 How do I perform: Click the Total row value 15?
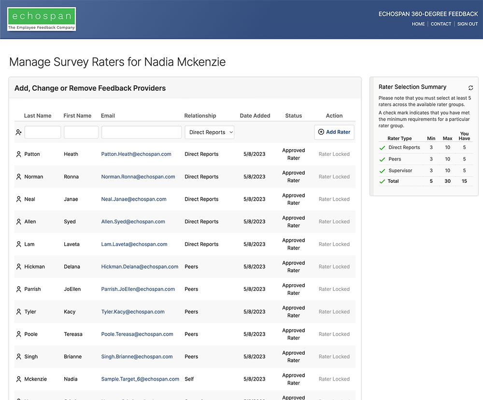464,181
